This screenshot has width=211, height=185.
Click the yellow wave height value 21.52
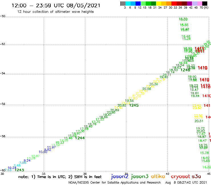click(x=137, y=96)
